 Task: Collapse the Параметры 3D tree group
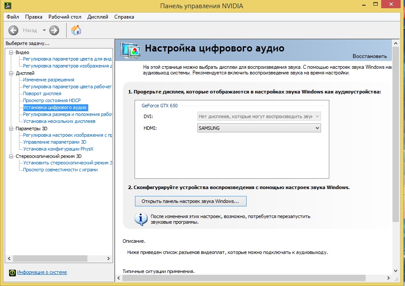pyautogui.click(x=11, y=129)
